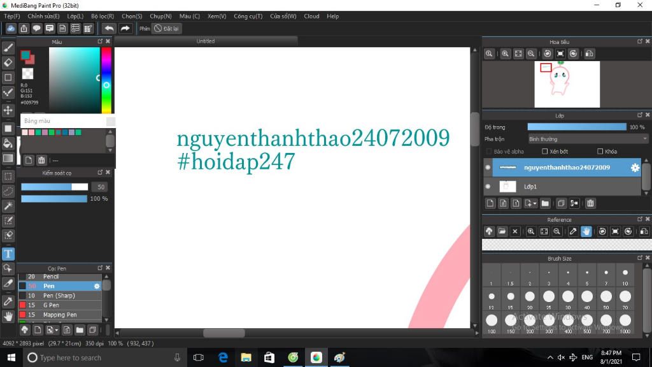Image resolution: width=652 pixels, height=367 pixels.
Task: Adjust the brush size slider showing 50
Action: point(55,187)
